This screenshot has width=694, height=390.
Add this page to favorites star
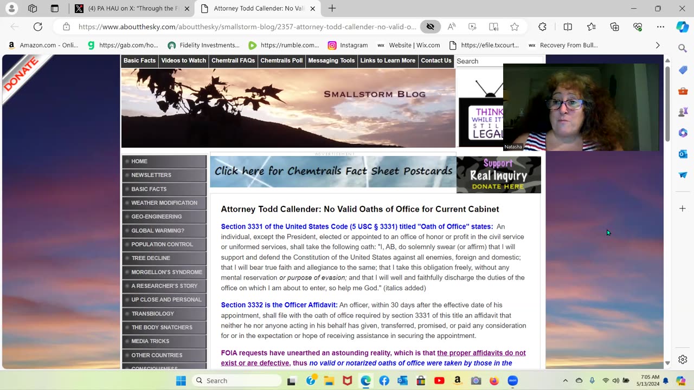pos(515,27)
